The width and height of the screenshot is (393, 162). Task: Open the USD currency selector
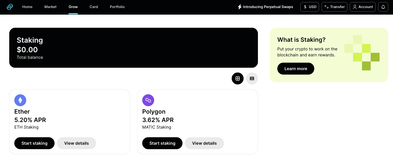tap(310, 7)
